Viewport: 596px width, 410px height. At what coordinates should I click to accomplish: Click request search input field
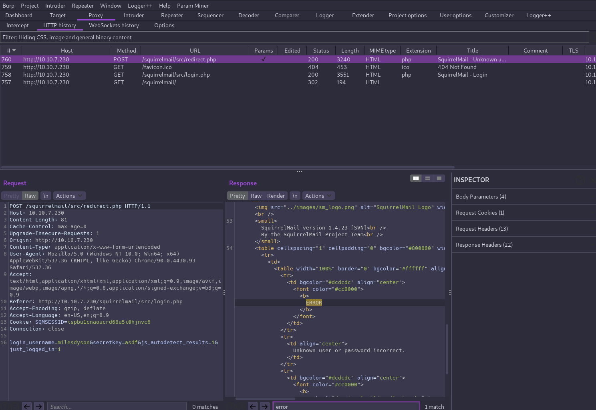click(117, 406)
